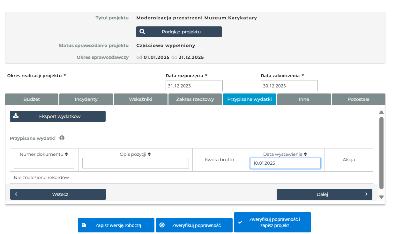This screenshot has height=234, width=403.
Task: Show the Pozostałe tab
Action: (x=358, y=99)
